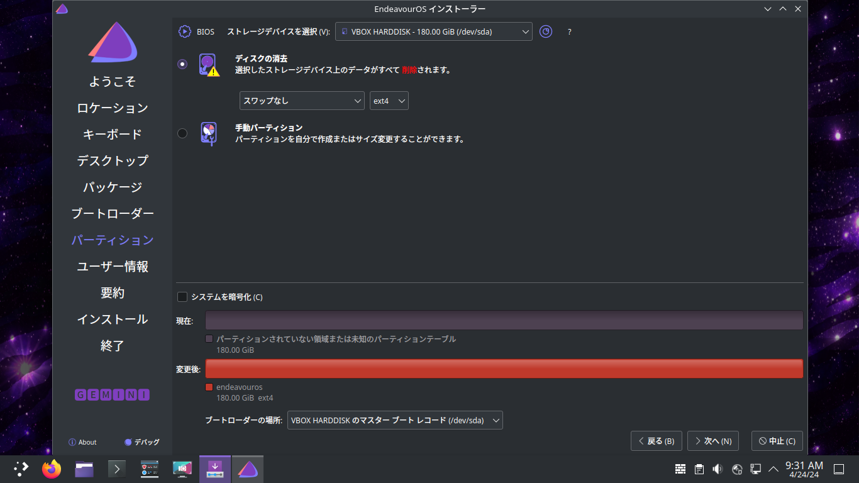The image size is (859, 483).
Task: Select the 手動パーティション radio button
Action: coord(182,133)
